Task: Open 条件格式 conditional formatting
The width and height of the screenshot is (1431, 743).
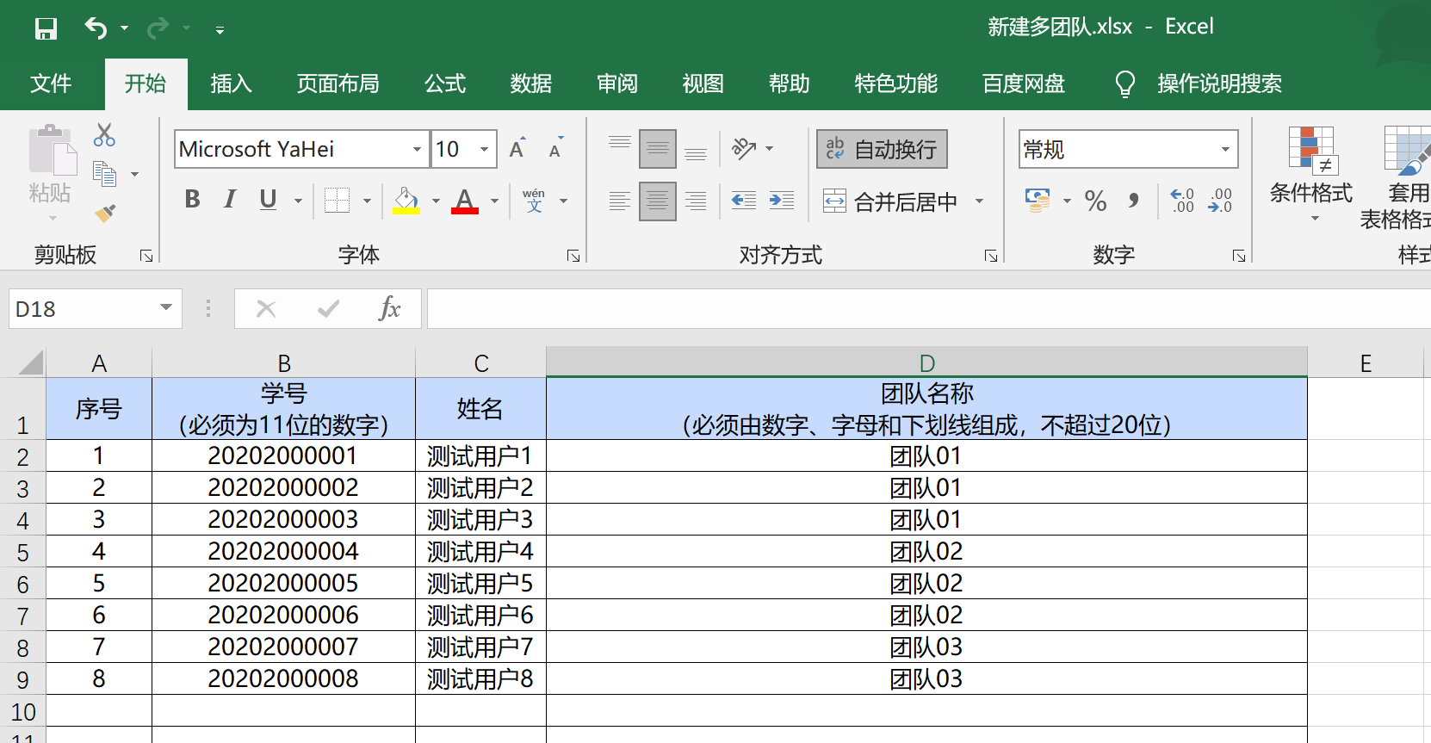Action: [1311, 175]
